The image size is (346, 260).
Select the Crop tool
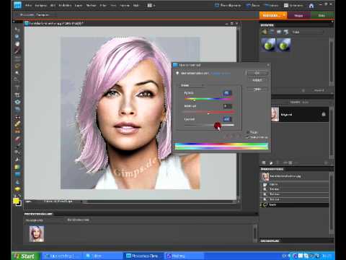17,95
